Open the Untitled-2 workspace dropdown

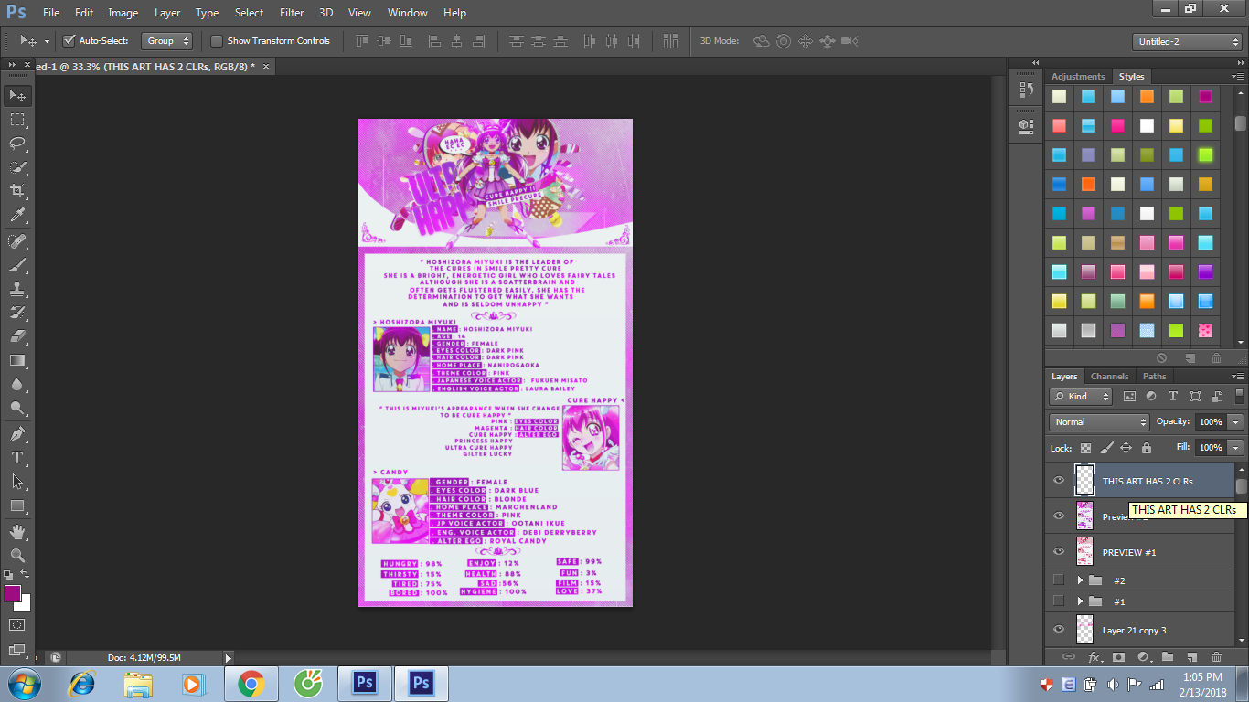coord(1186,41)
